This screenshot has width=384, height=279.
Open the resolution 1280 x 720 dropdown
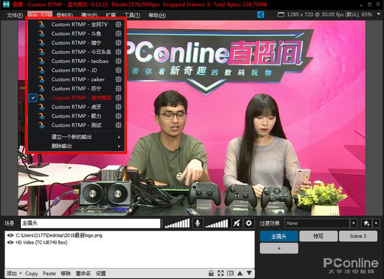378,15
